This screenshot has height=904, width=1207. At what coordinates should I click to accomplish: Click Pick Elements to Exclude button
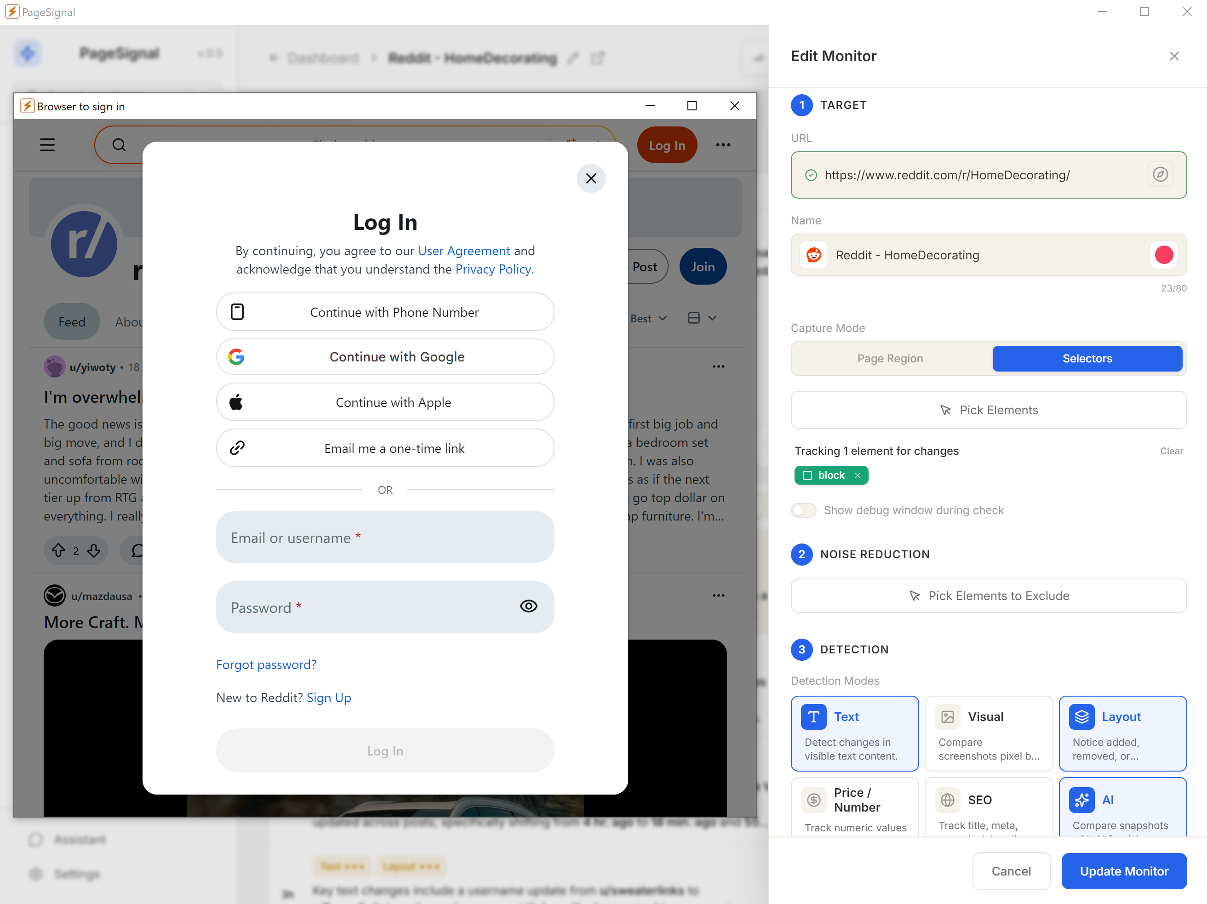point(989,595)
